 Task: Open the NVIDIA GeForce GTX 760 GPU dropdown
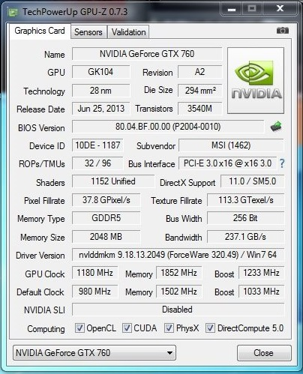94,353
